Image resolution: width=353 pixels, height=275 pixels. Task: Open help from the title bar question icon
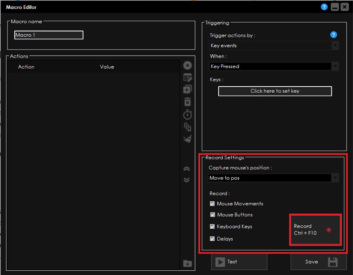[324, 7]
